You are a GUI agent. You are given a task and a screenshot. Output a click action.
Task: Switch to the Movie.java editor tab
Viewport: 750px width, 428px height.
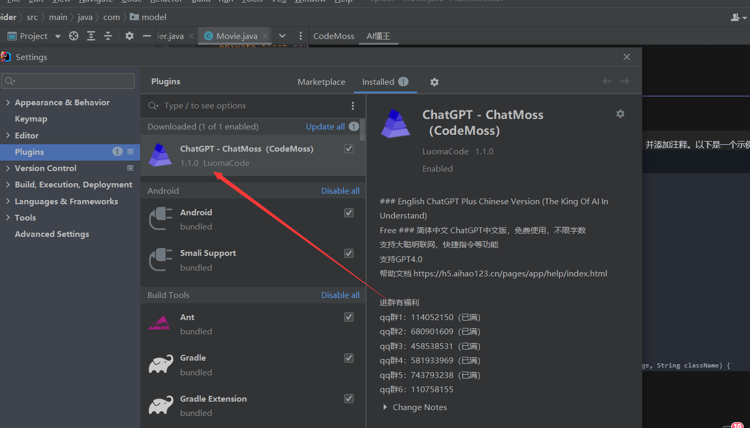(x=236, y=36)
